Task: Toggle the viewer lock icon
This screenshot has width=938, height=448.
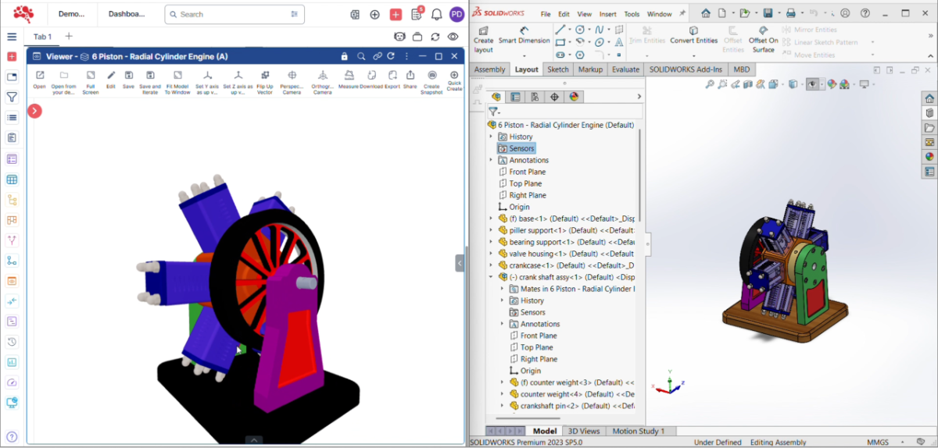Action: (344, 56)
